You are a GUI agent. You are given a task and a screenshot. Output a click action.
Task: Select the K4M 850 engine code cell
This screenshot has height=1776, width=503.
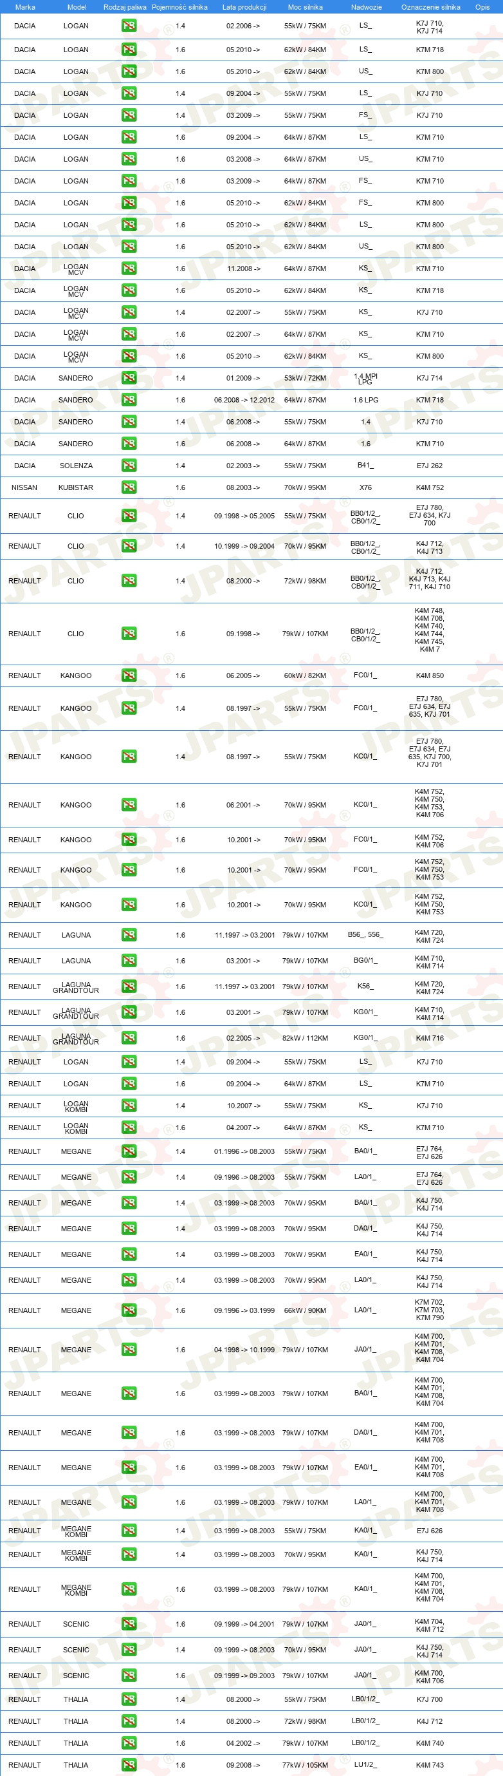tap(429, 675)
